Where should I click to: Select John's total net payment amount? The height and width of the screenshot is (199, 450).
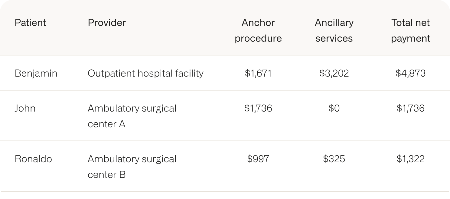coord(410,108)
